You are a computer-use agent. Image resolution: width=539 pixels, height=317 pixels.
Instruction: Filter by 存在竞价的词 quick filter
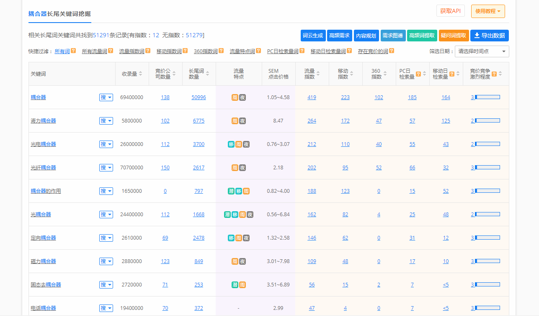pos(373,51)
